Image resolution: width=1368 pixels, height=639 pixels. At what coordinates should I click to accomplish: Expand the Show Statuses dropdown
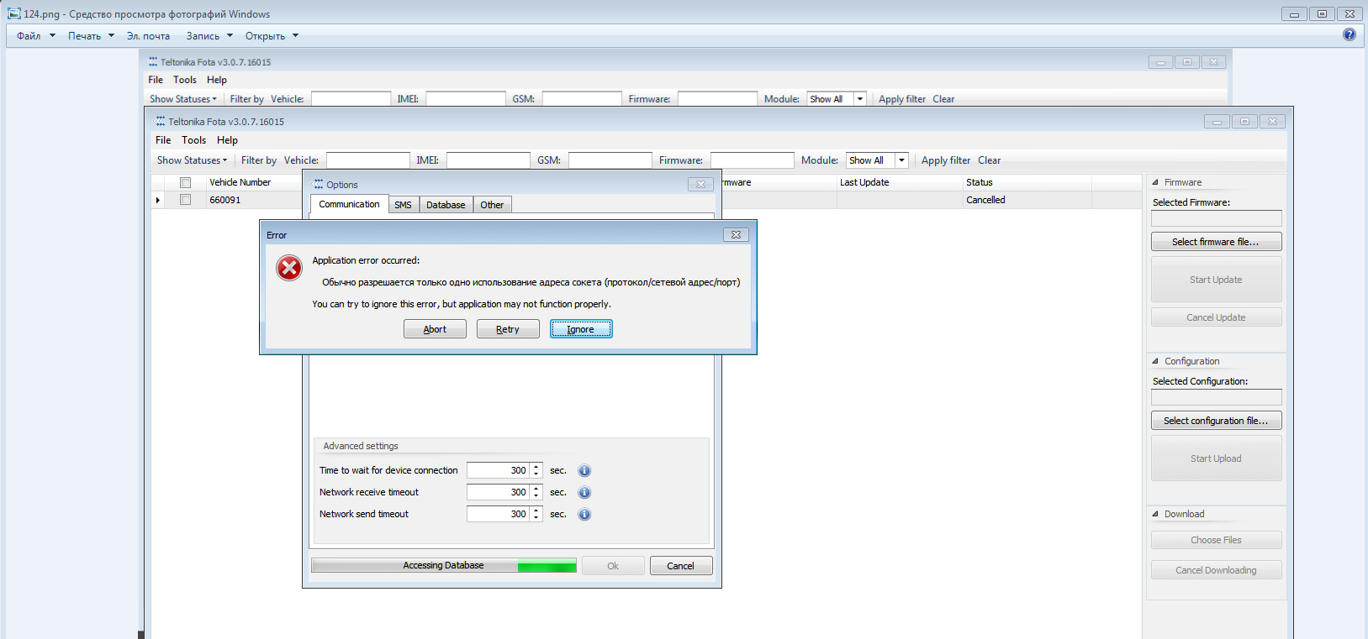pyautogui.click(x=192, y=160)
